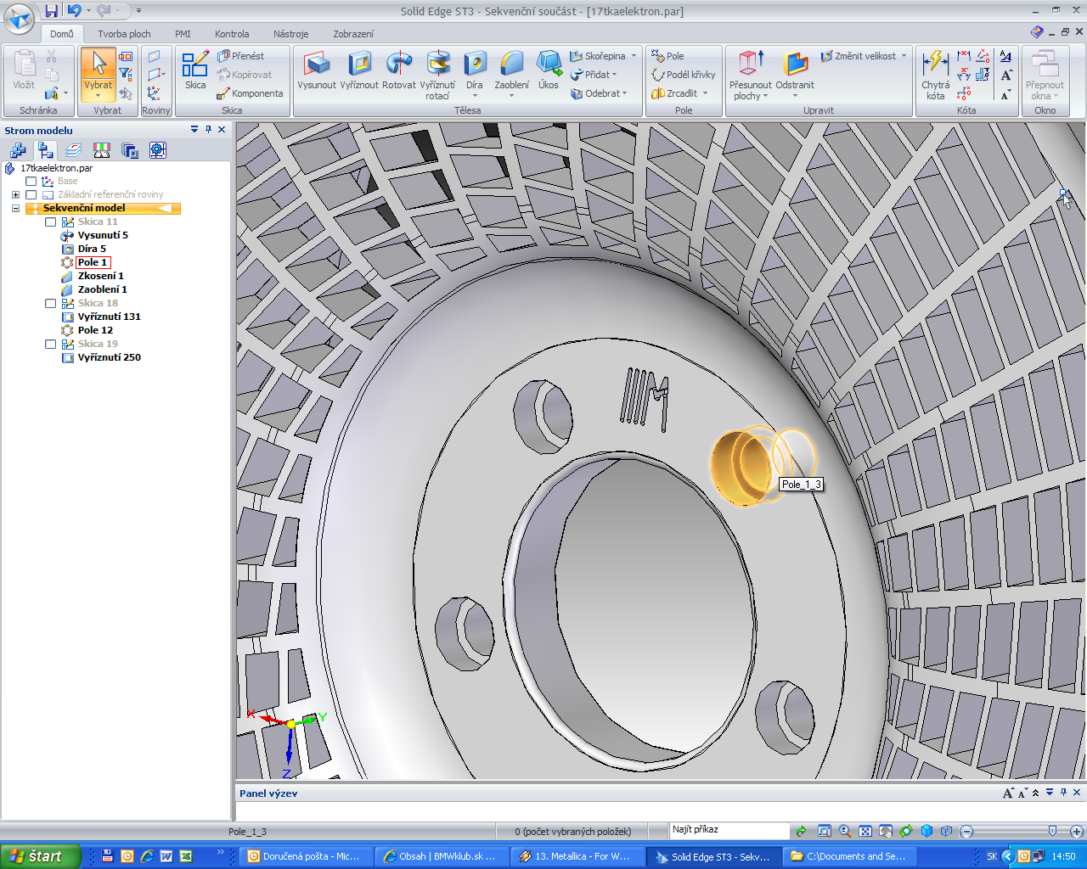Open the Skořepina dropdown arrow
The width and height of the screenshot is (1087, 869).
(634, 56)
